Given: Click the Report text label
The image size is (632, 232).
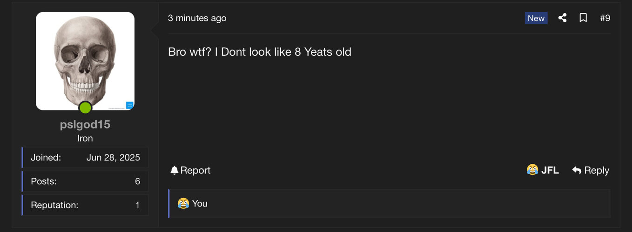Looking at the screenshot, I should pyautogui.click(x=195, y=170).
